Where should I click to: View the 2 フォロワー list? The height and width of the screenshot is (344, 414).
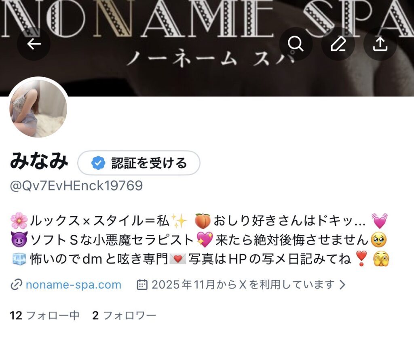point(124,315)
